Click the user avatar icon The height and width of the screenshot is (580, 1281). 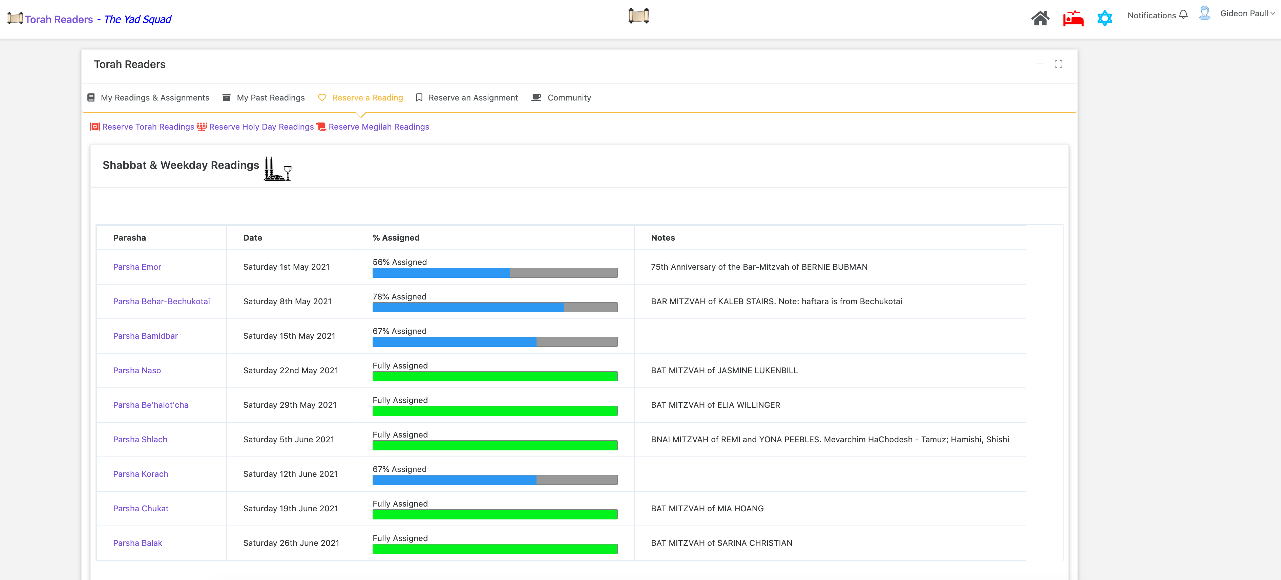click(1204, 13)
